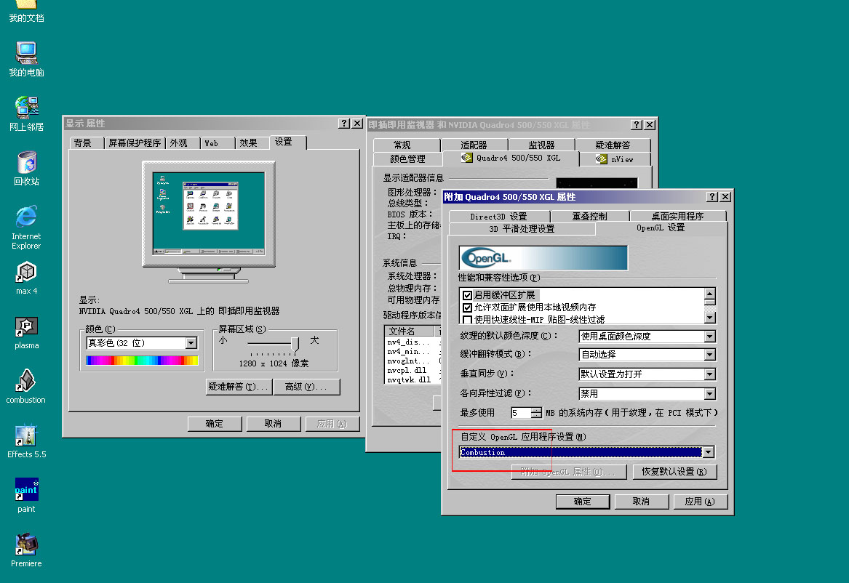The height and width of the screenshot is (583, 849).
Task: Select the Internet Explorer desktop icon
Action: [26, 227]
